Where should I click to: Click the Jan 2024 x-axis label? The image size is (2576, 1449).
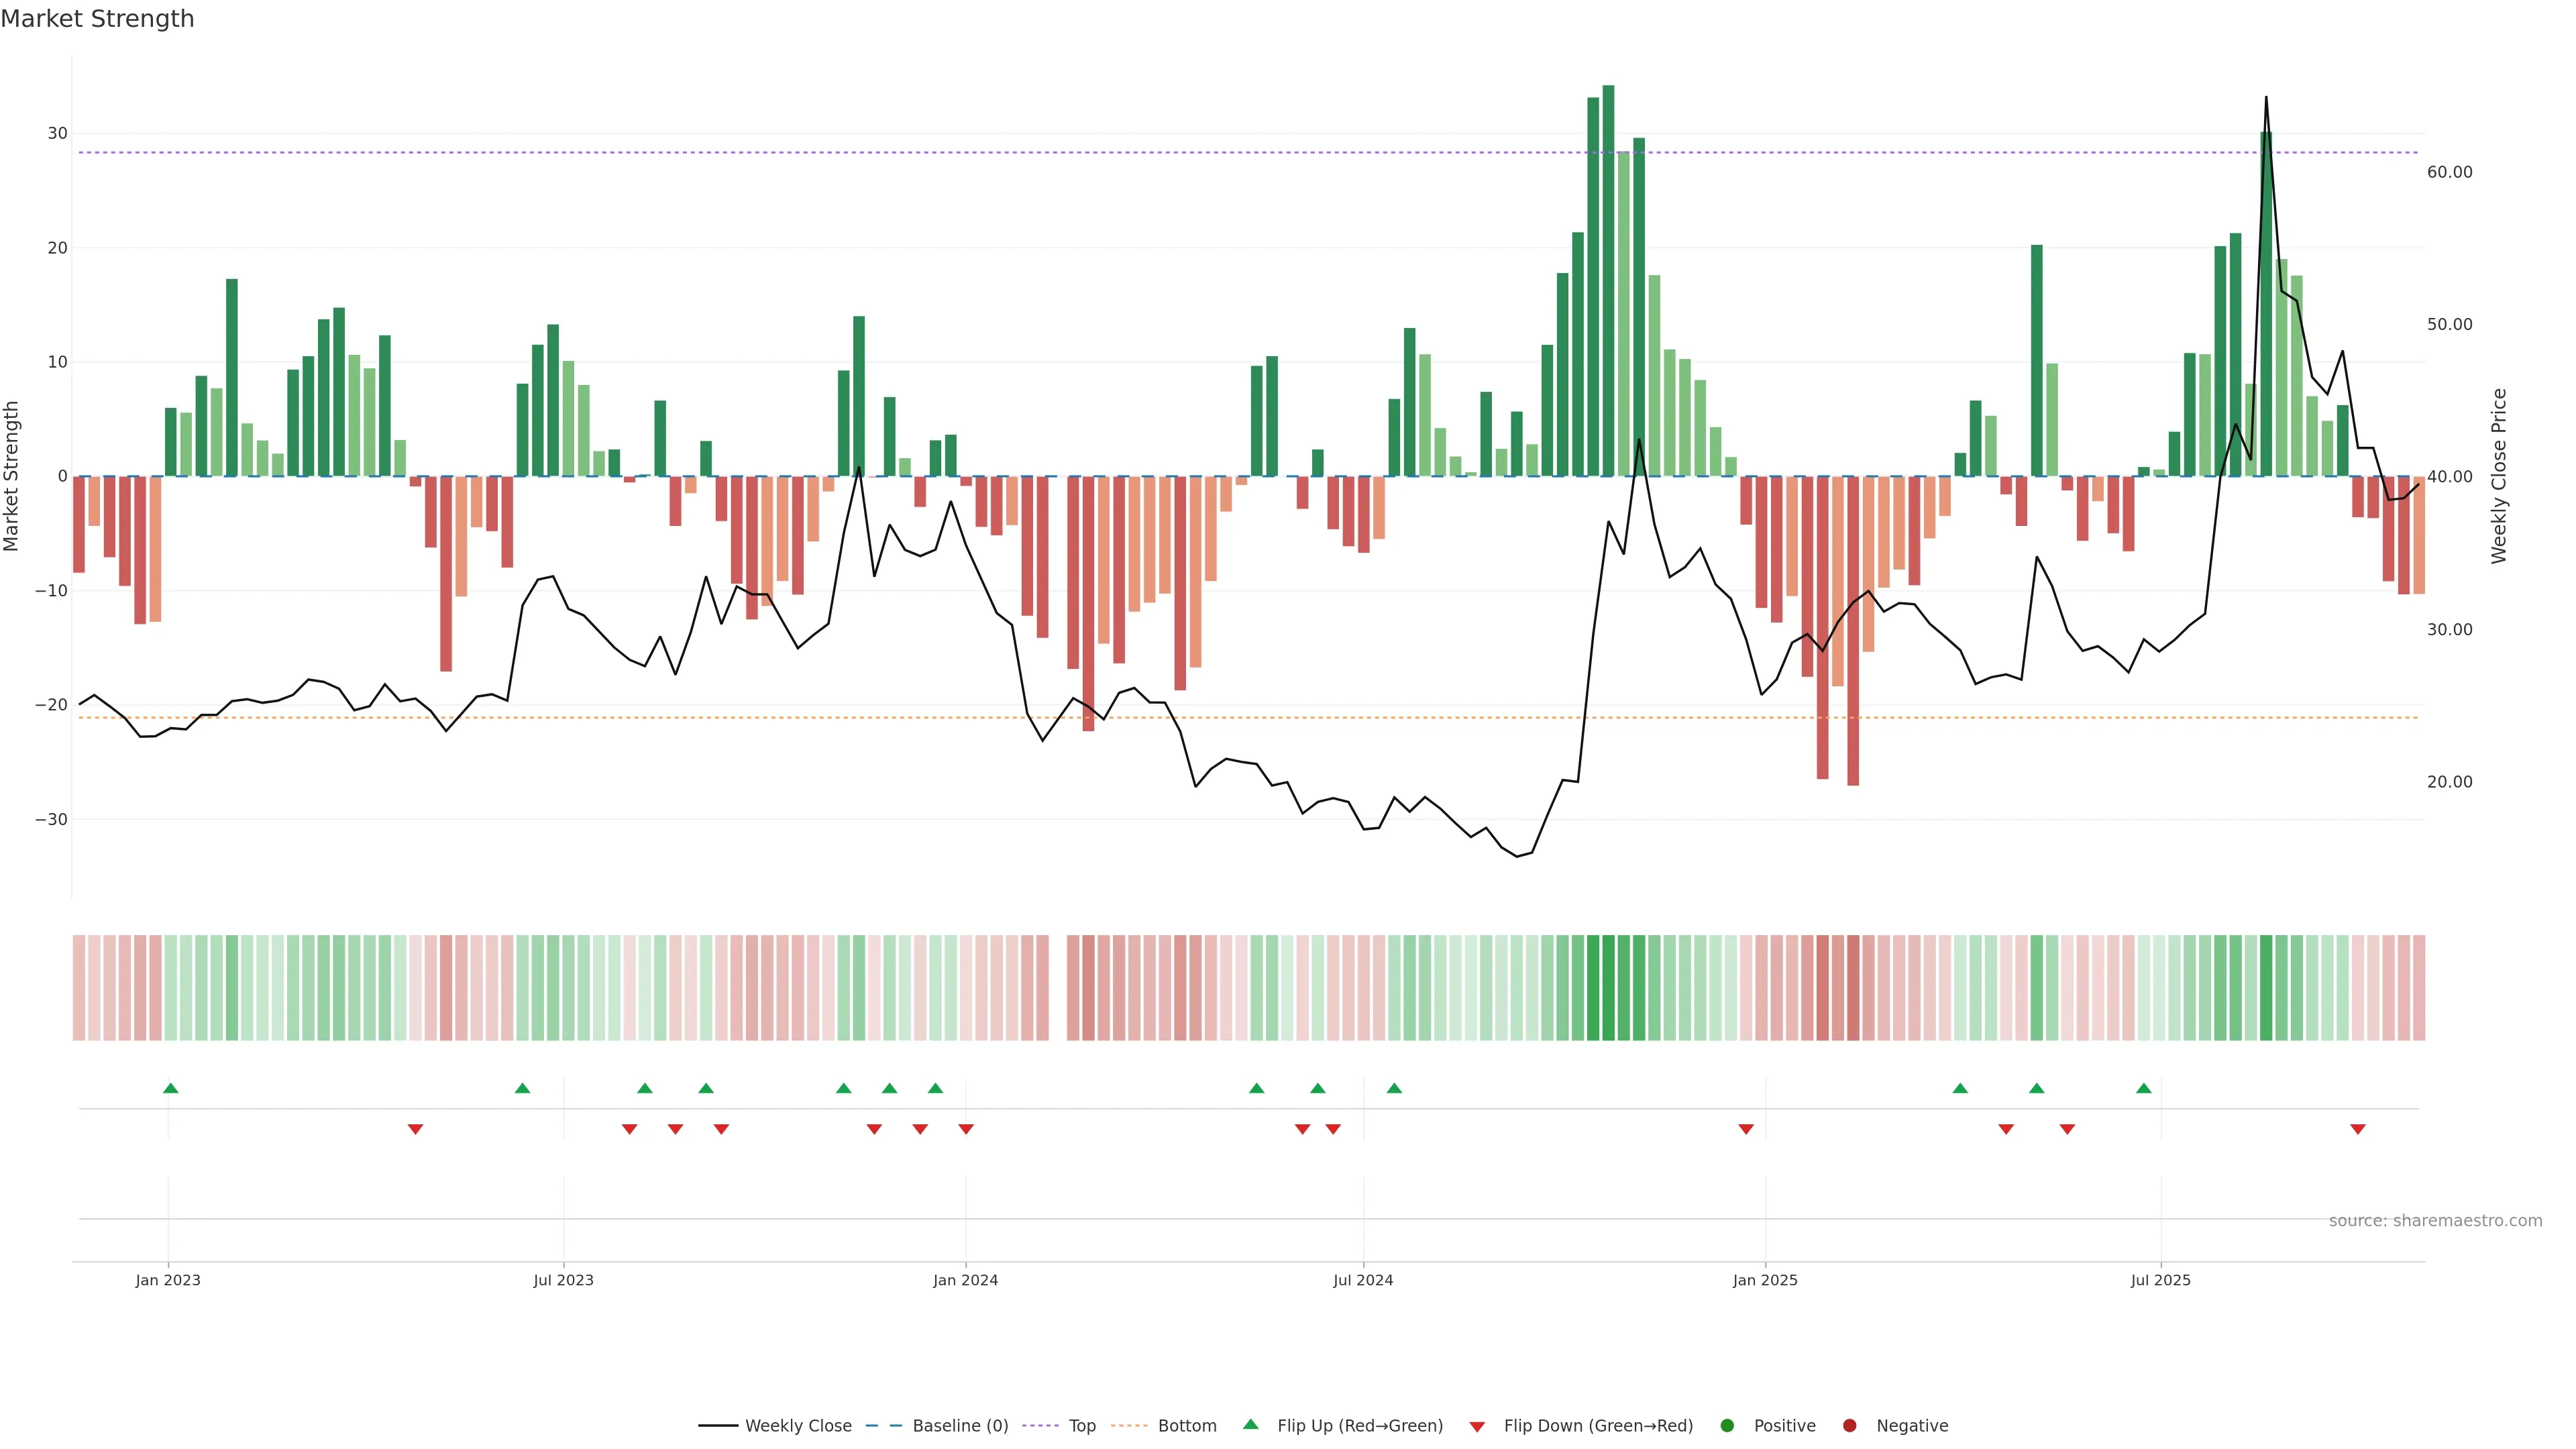point(965,1280)
